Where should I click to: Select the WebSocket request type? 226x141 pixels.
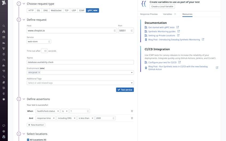pos(56,10)
